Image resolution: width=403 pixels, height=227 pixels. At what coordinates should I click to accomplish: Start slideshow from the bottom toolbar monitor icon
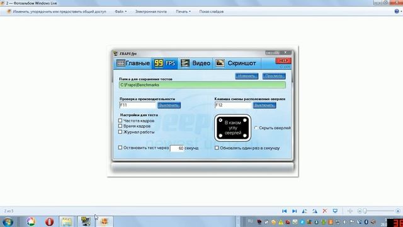[335, 211]
